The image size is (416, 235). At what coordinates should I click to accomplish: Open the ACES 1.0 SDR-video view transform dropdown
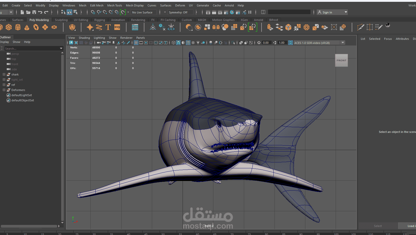pos(319,43)
